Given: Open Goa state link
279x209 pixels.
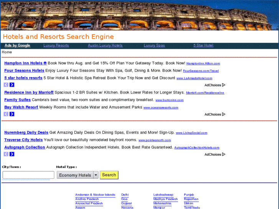Looking at the screenshot, I should click(x=124, y=199).
